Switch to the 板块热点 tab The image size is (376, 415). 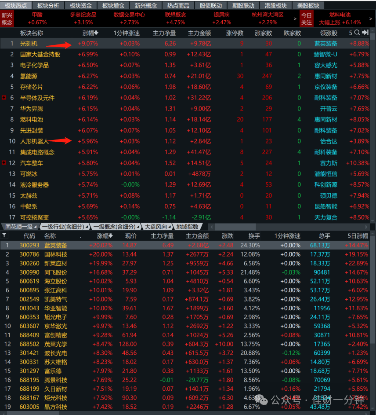coord(16,5)
